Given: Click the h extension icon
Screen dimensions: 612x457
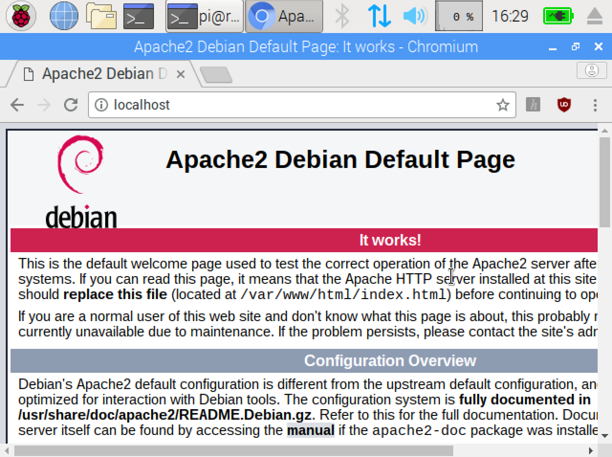Looking at the screenshot, I should [x=533, y=105].
